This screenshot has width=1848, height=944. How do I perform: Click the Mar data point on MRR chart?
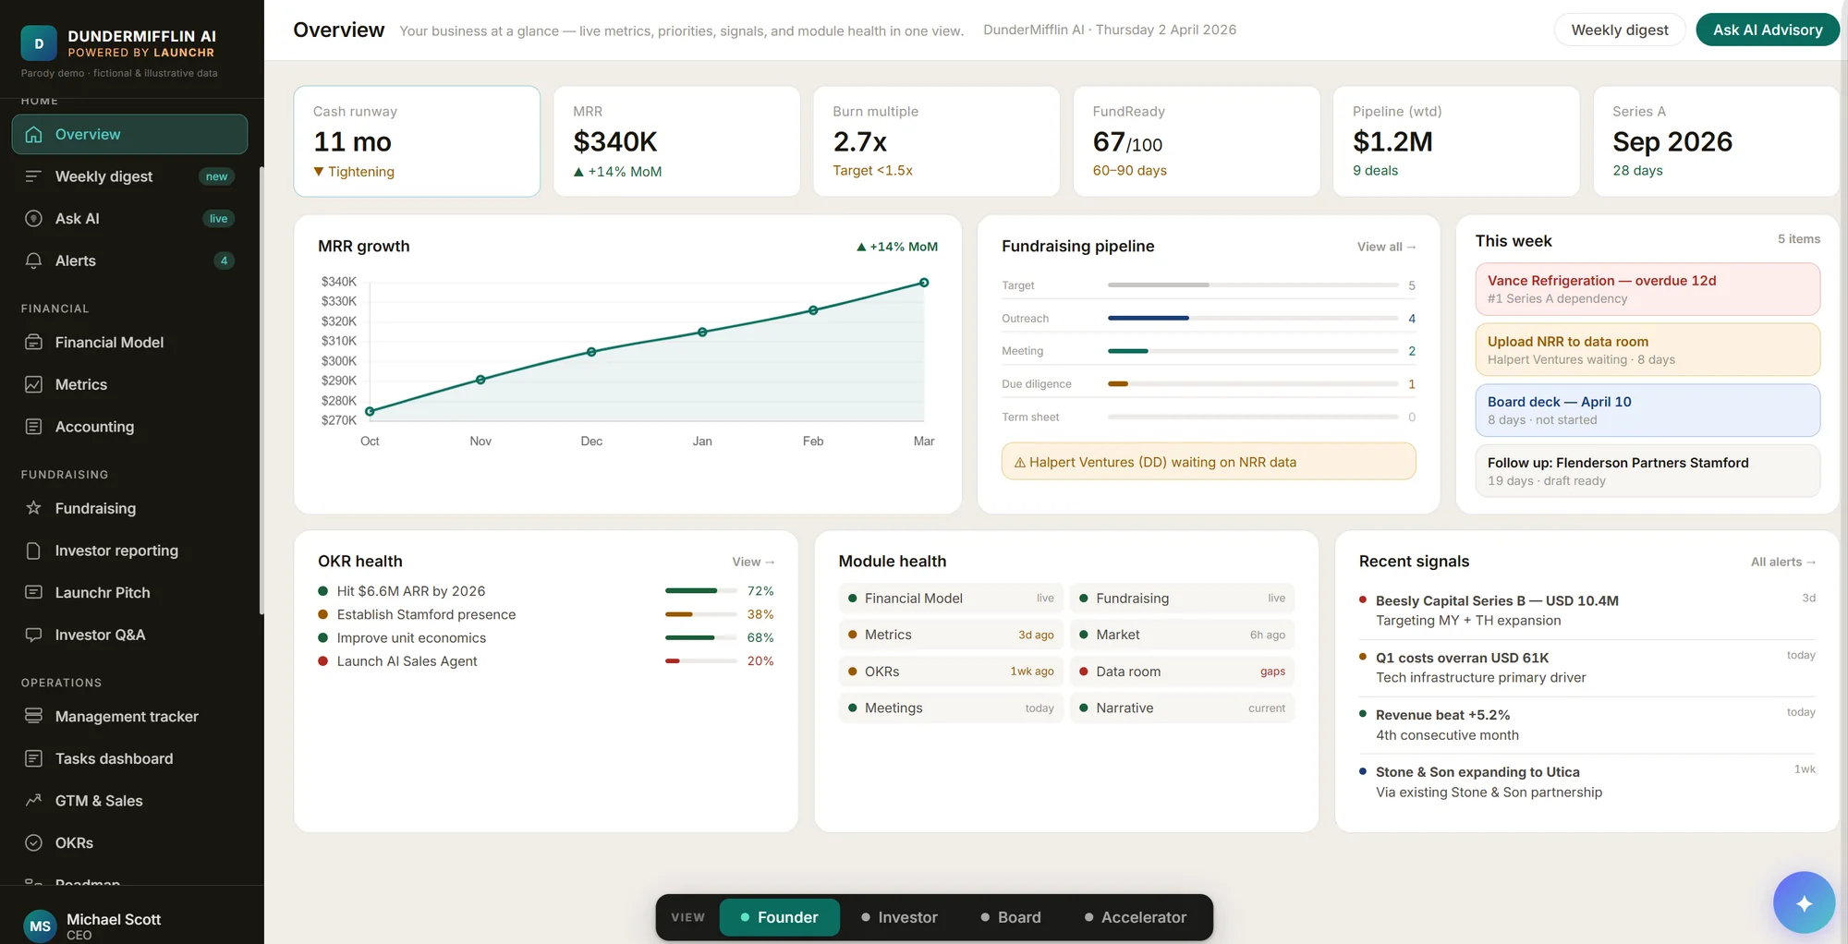[x=924, y=283]
